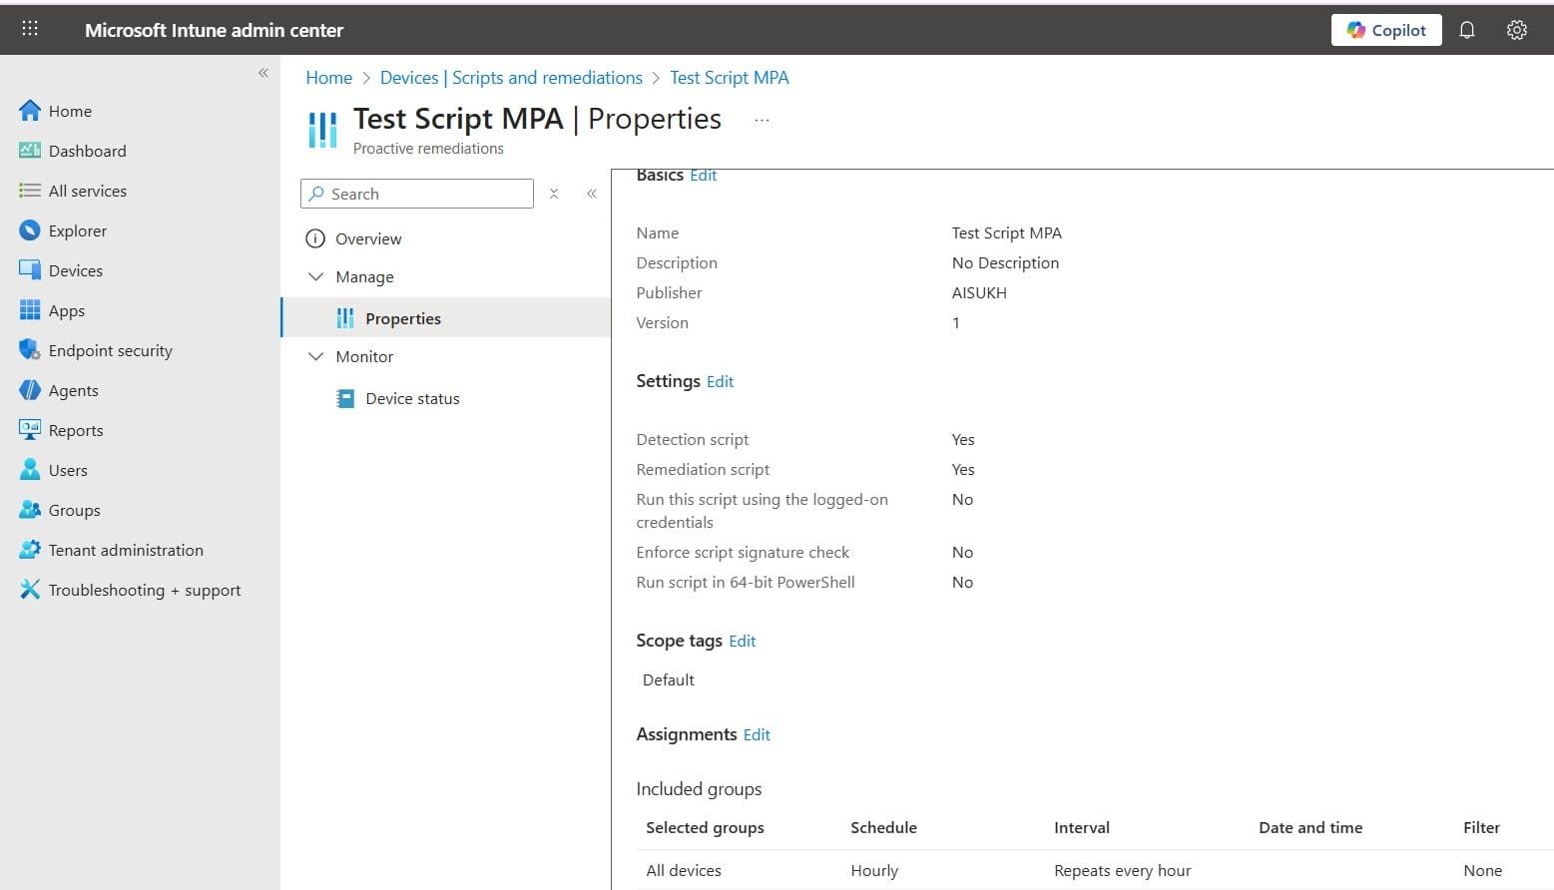Follow the Test Script MPA breadcrumb
This screenshot has height=890, width=1554.
(730, 78)
